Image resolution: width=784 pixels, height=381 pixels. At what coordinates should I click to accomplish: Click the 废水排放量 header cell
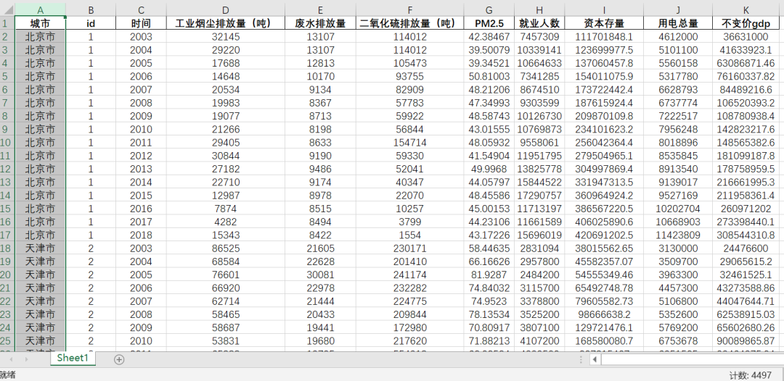click(x=320, y=23)
